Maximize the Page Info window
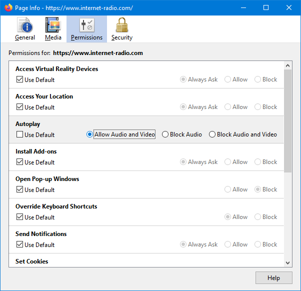This screenshot has width=301, height=291. tap(266, 7)
